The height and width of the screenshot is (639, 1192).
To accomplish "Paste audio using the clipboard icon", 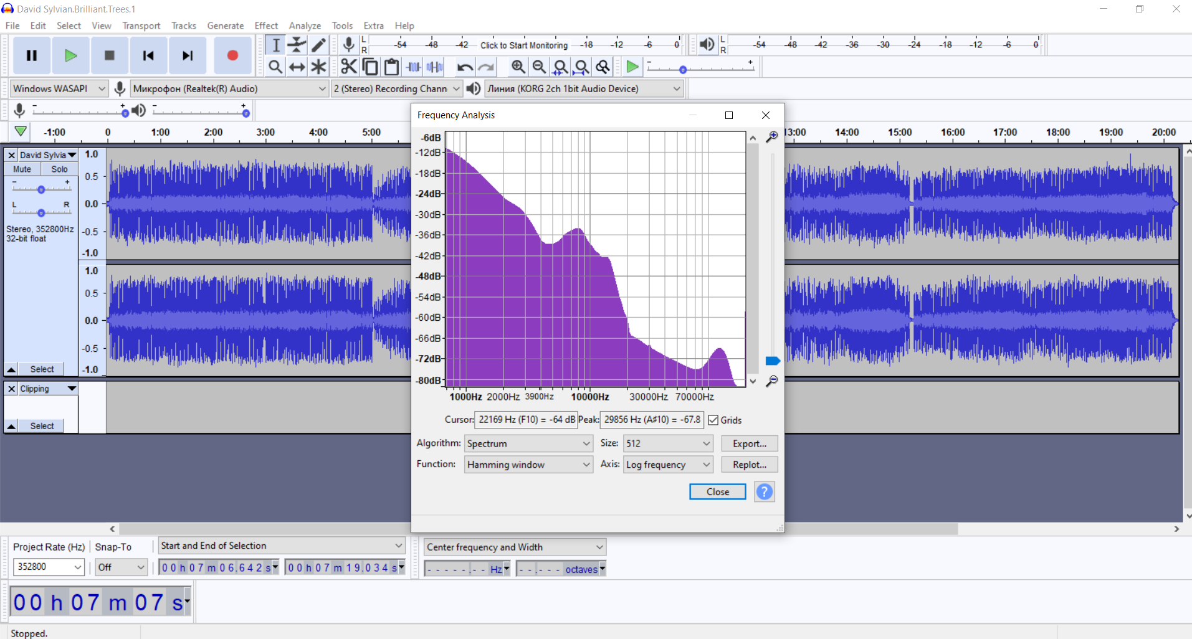I will [x=392, y=67].
